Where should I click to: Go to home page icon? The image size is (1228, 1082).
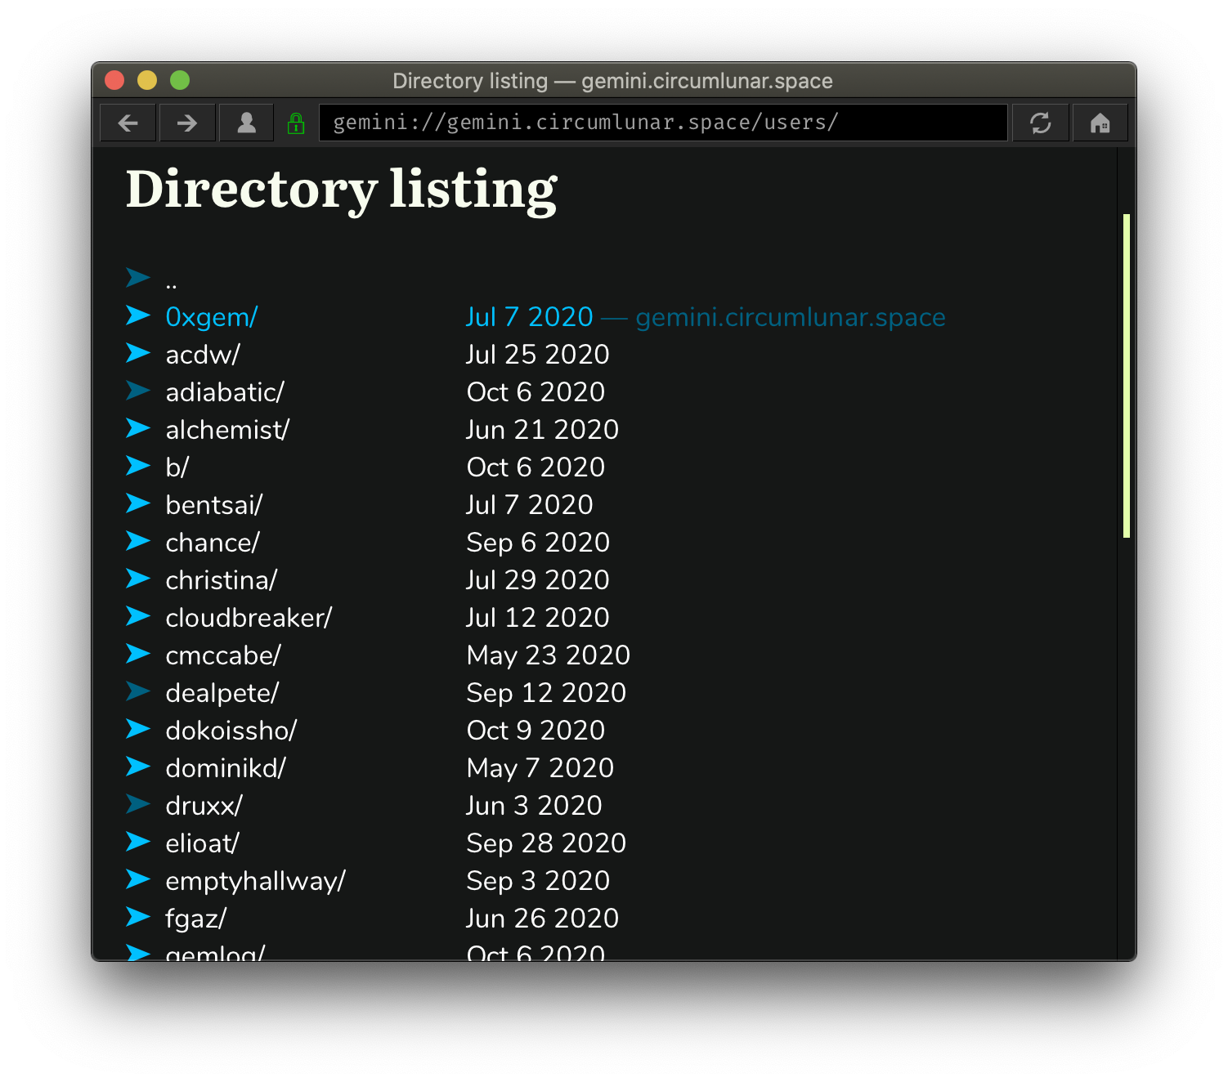[x=1100, y=123]
